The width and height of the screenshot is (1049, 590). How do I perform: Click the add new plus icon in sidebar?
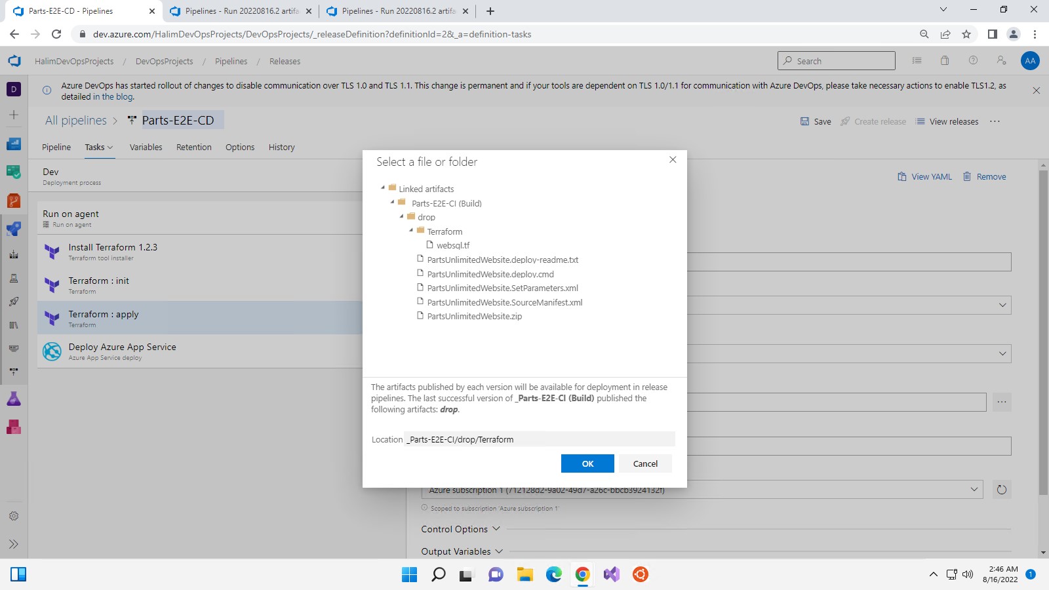coord(14,115)
